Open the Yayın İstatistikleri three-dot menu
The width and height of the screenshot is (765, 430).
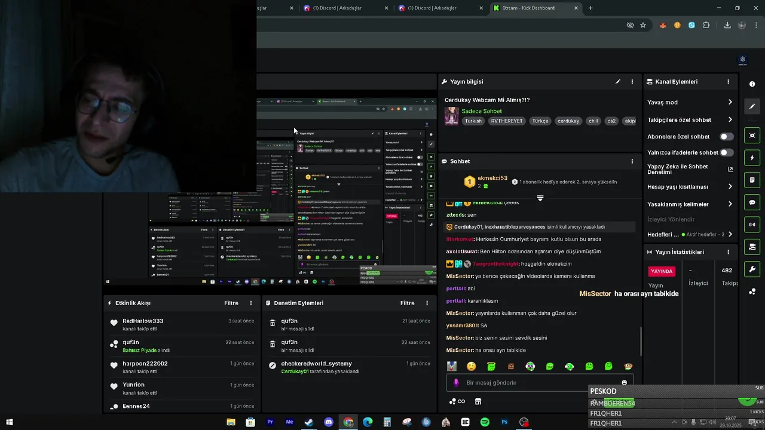tap(728, 252)
